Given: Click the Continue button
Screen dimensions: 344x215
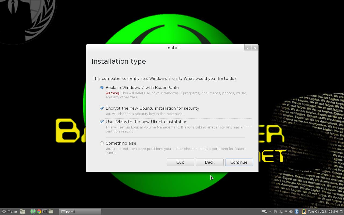Looking at the screenshot, I should coord(239,162).
